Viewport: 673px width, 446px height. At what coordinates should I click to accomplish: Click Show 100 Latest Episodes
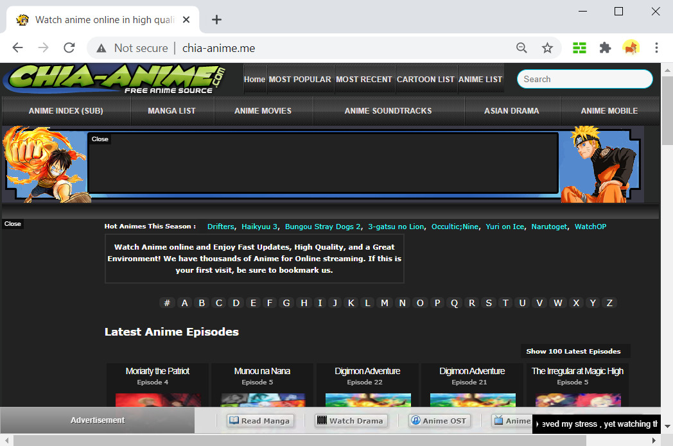[575, 351]
